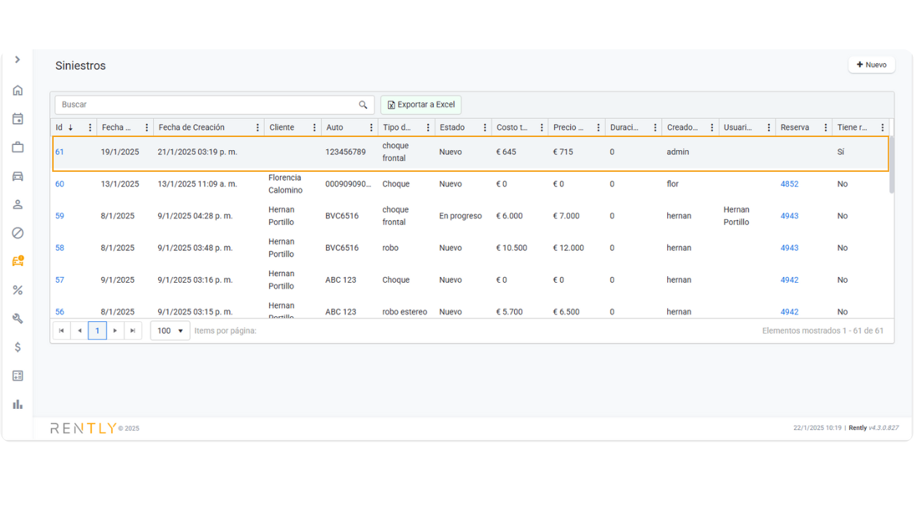The height and width of the screenshot is (522, 921).
Task: Click the briefcase icon in sidebar
Action: 18,147
